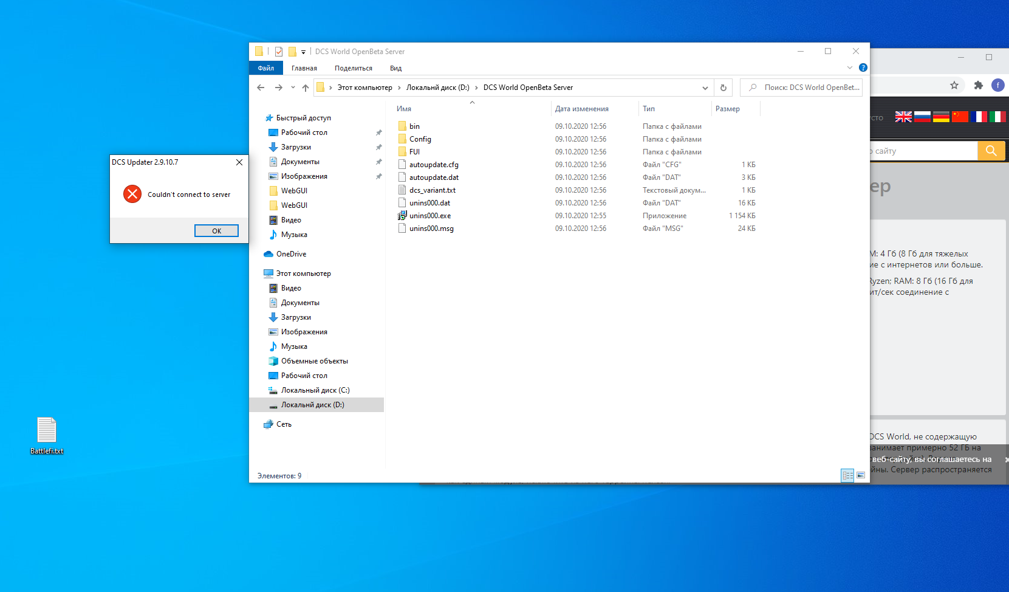Open Локальный диск (C:) in navigation pane
This screenshot has height=592, width=1009.
tap(315, 390)
